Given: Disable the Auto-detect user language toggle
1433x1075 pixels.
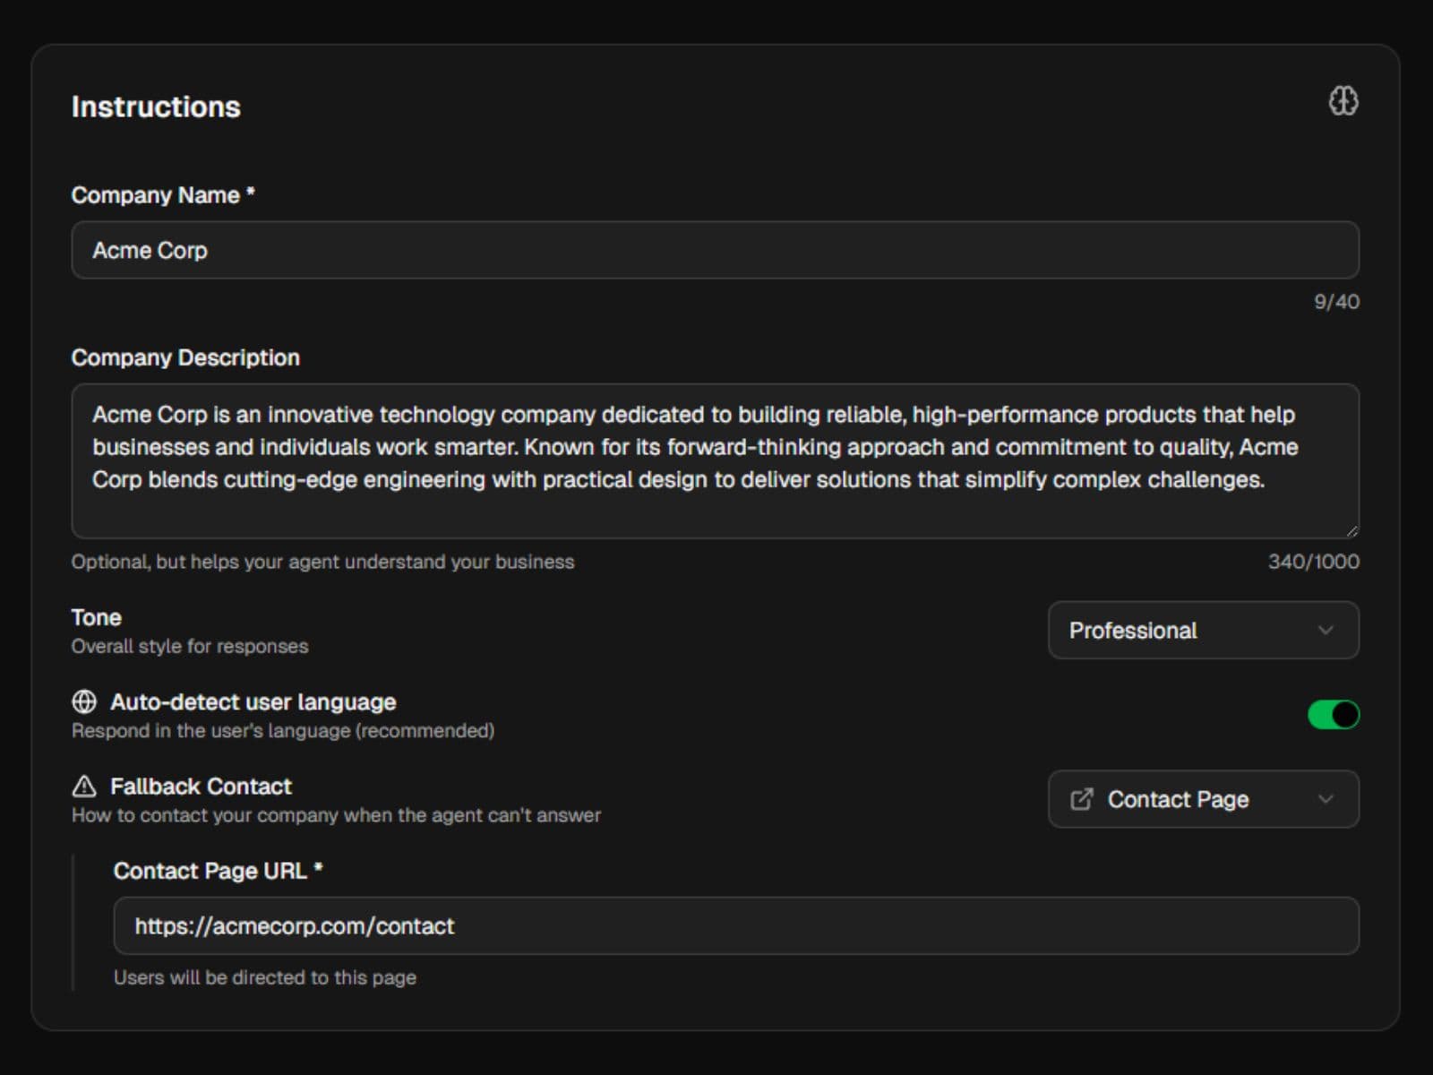Looking at the screenshot, I should (x=1334, y=714).
